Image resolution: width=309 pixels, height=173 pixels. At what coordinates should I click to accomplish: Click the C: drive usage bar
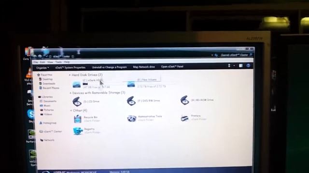click(x=85, y=84)
